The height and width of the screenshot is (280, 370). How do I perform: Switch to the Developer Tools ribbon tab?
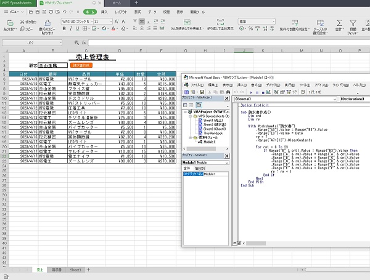197,12
